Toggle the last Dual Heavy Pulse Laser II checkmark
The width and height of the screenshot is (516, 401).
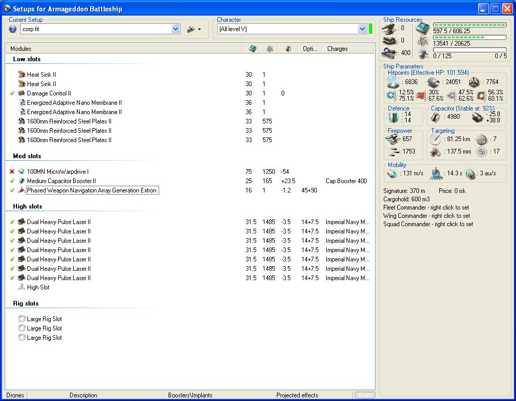(x=12, y=278)
